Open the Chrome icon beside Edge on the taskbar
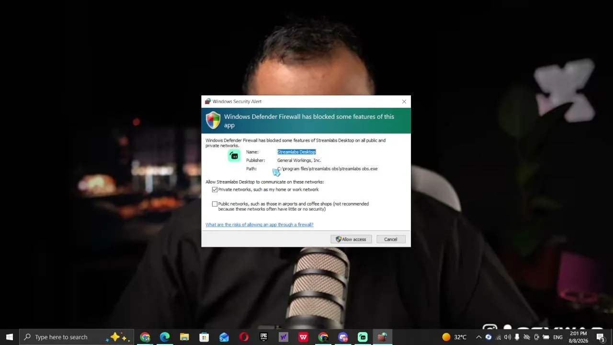Screen dimensions: 613x345 (145, 337)
